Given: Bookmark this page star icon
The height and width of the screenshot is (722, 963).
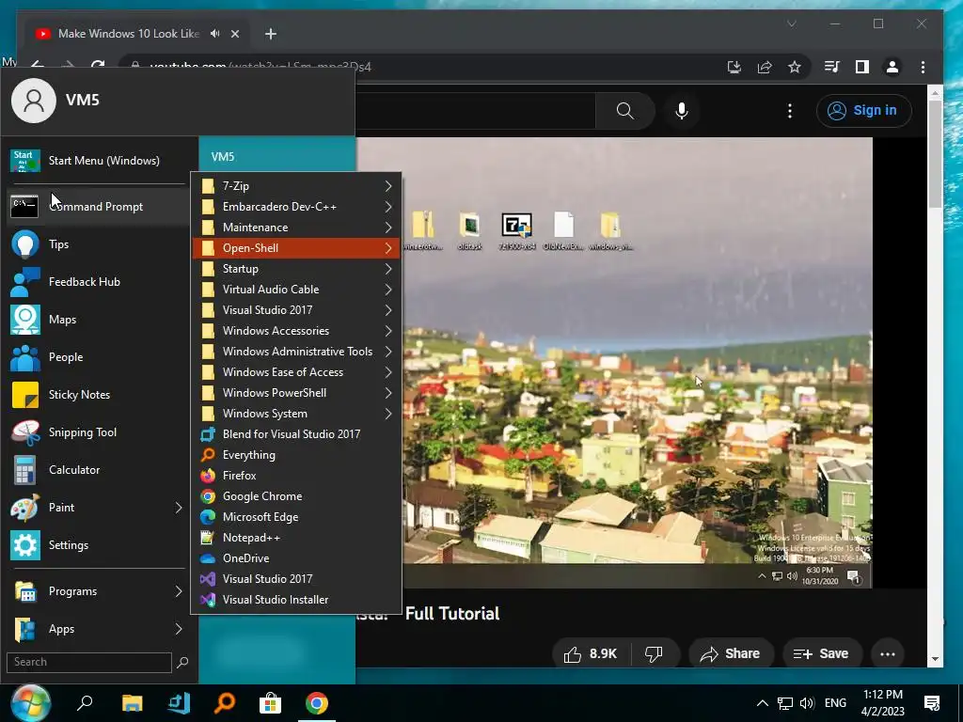Looking at the screenshot, I should pos(794,67).
